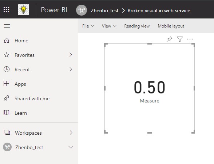
Task: Open the app launcher waffle icon
Action: pos(7,10)
